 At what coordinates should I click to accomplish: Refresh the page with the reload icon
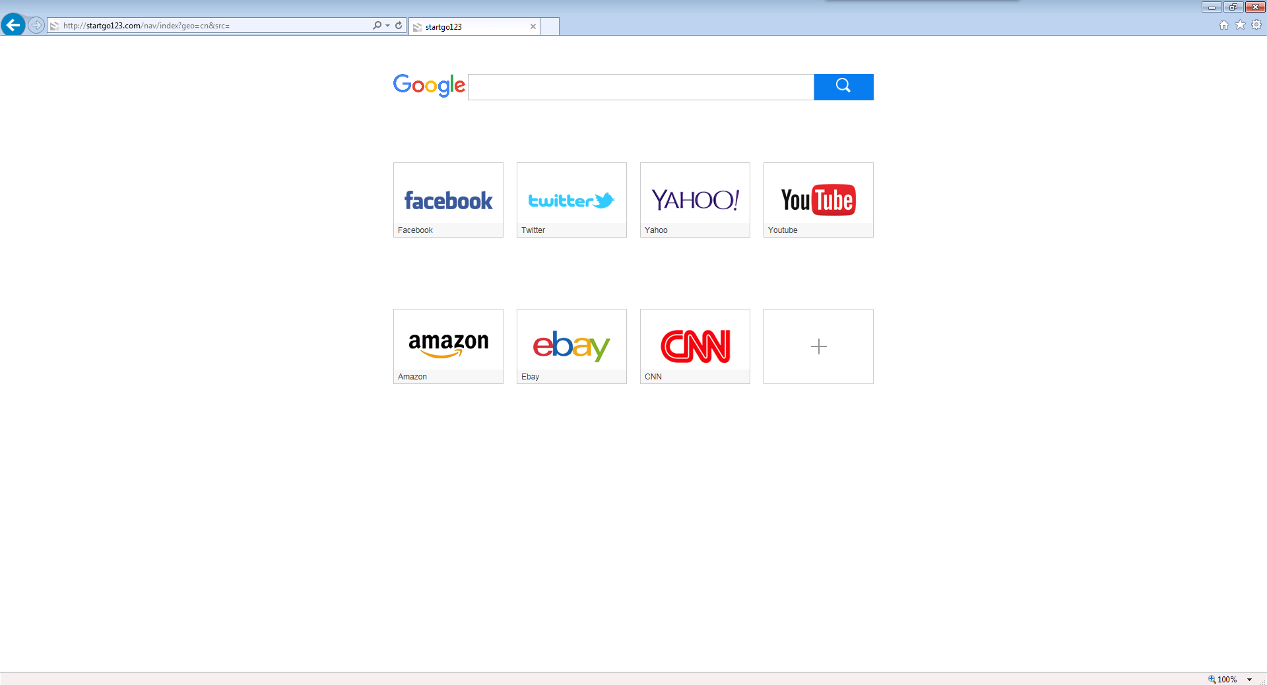click(x=399, y=25)
